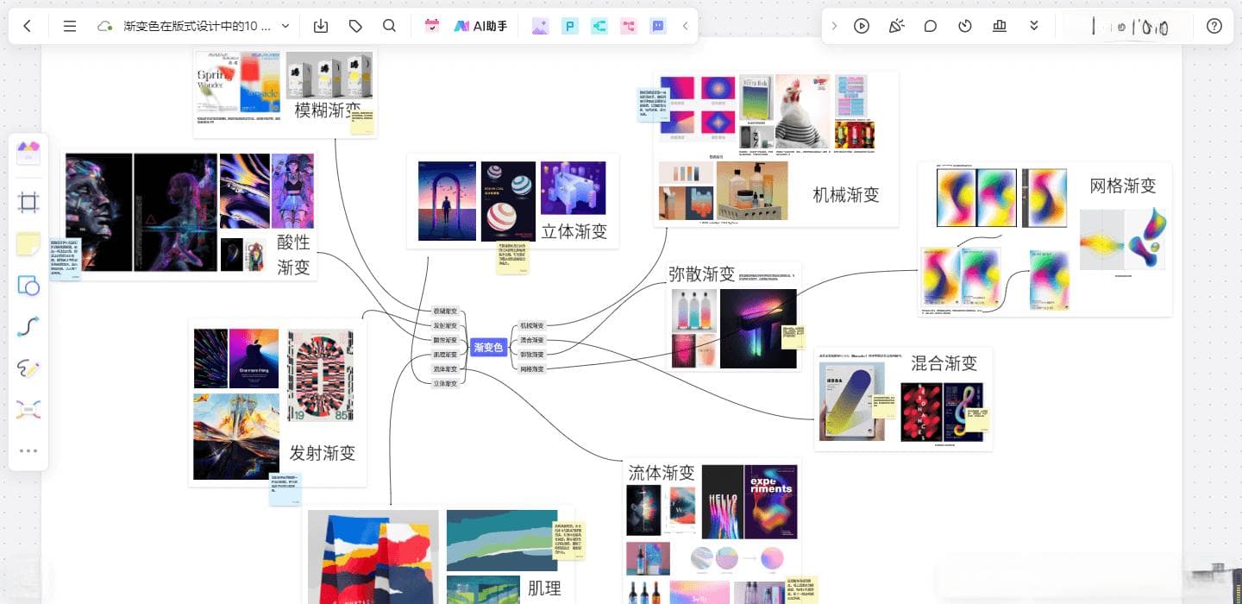Open more tools with the ellipsis icon
Image resolution: width=1242 pixels, height=604 pixels.
28,450
